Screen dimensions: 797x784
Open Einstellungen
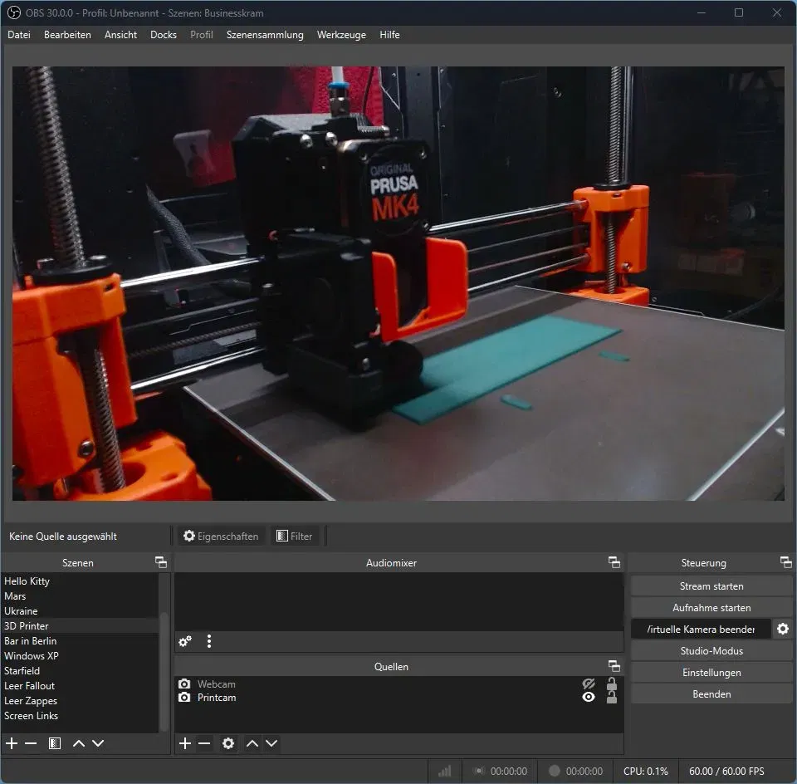pos(711,672)
